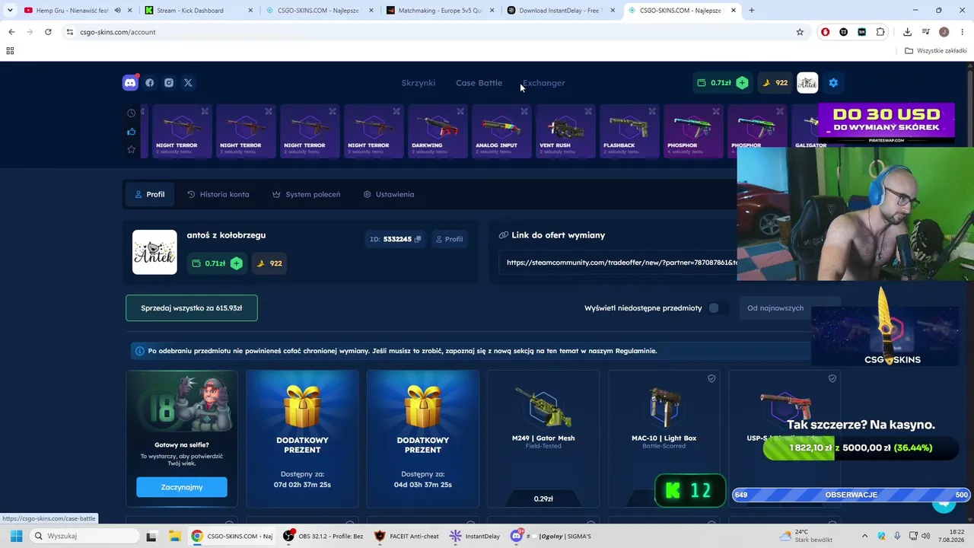
Task: Open FACEIT Anti-cheat from the taskbar
Action: (x=406, y=536)
